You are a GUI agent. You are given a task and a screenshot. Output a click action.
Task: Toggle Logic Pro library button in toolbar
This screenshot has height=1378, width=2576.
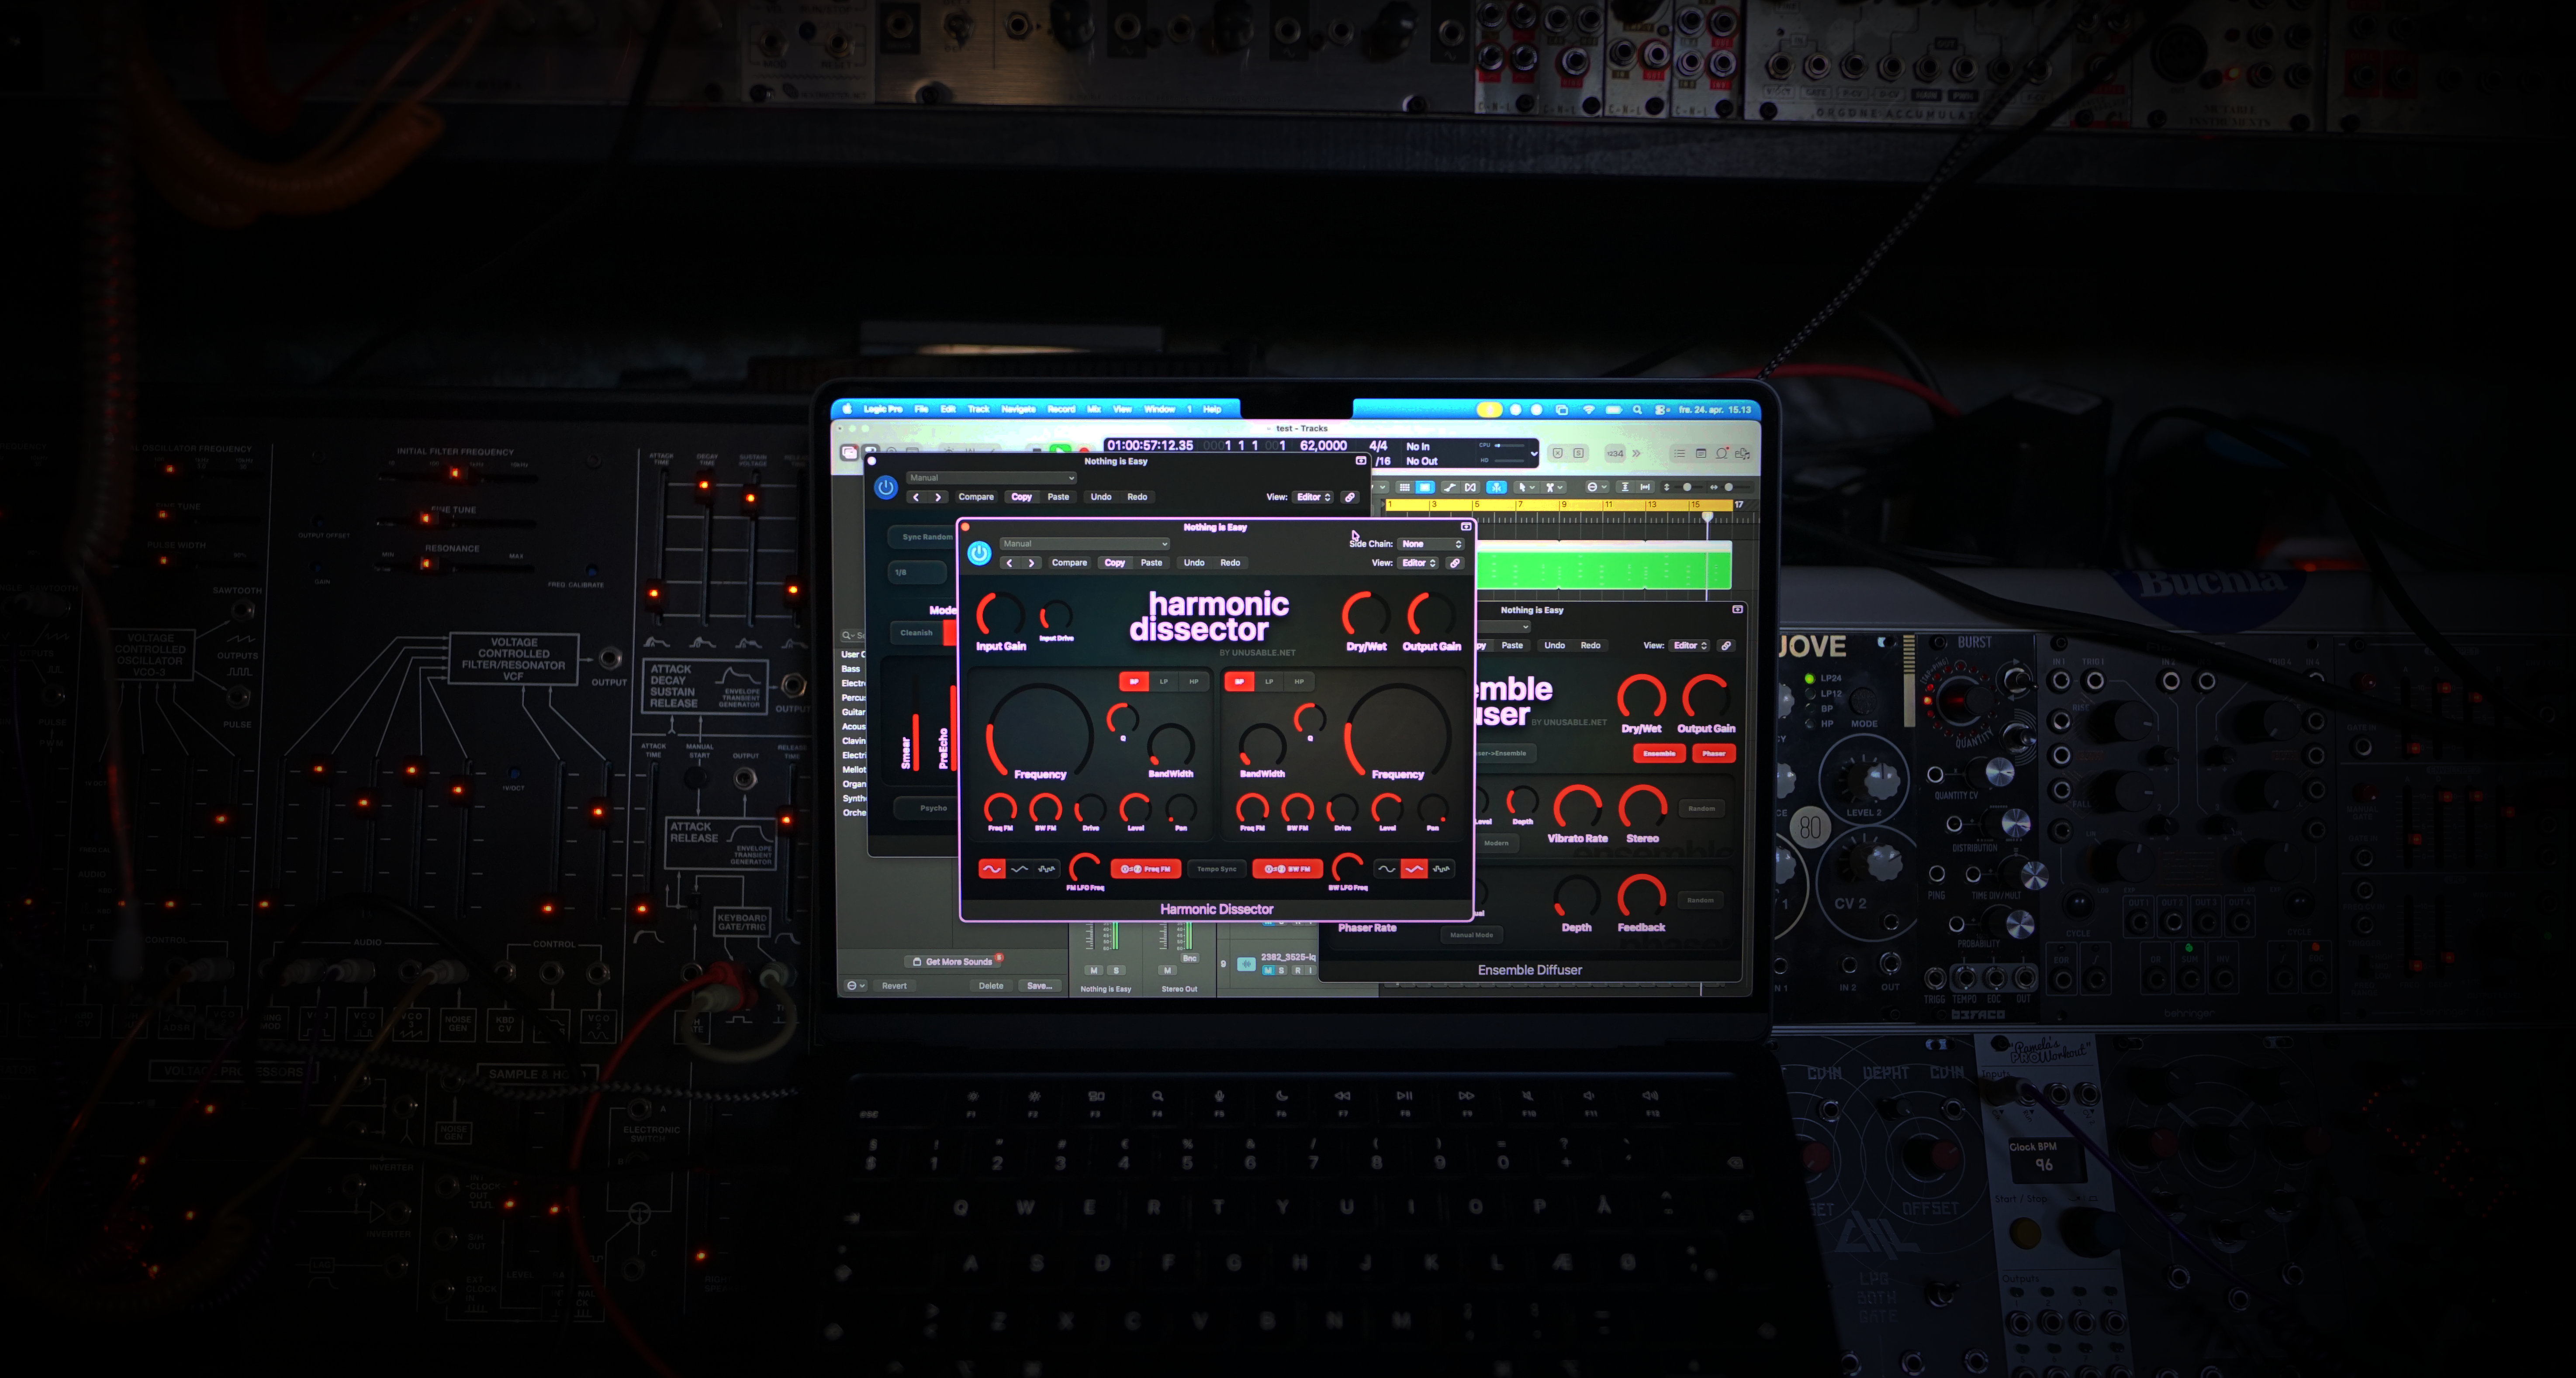click(x=849, y=453)
